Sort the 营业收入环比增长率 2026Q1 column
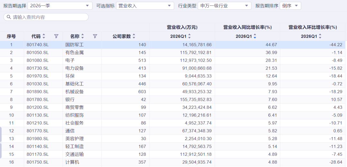Image resolution: width=347 pixels, height=167 pixels. point(320,36)
